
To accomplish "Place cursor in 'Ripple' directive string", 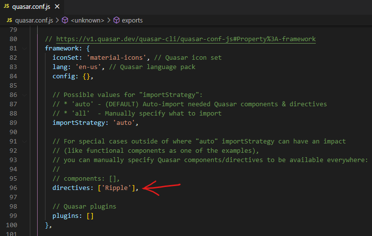I will pos(116,188).
